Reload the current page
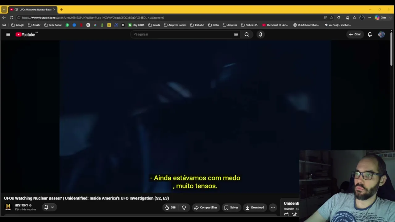This screenshot has width=395, height=222. point(11,18)
